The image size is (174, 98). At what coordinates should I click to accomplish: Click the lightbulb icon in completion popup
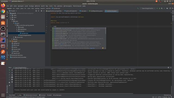pyautogui.click(x=103, y=48)
